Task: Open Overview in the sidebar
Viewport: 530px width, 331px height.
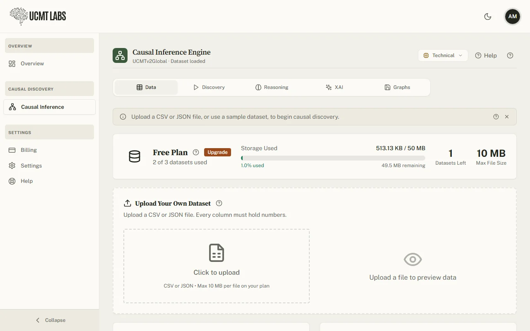Action: 49,64
